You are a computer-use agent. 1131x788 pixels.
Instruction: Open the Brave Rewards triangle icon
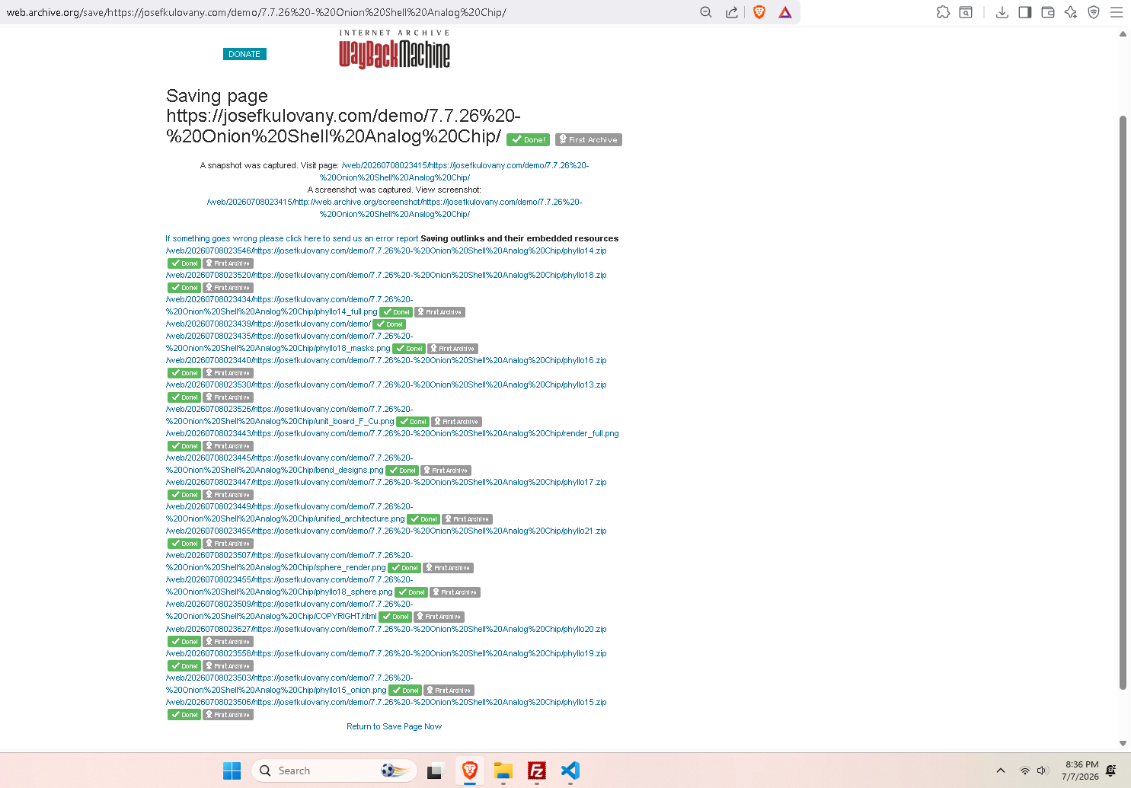click(785, 12)
